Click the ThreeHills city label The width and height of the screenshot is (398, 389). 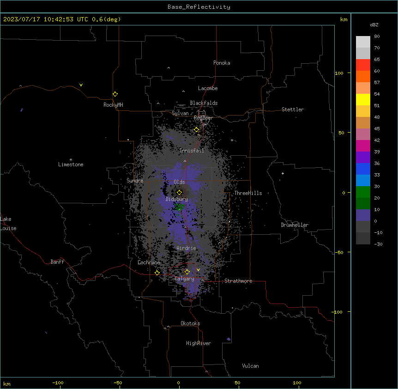pyautogui.click(x=248, y=193)
